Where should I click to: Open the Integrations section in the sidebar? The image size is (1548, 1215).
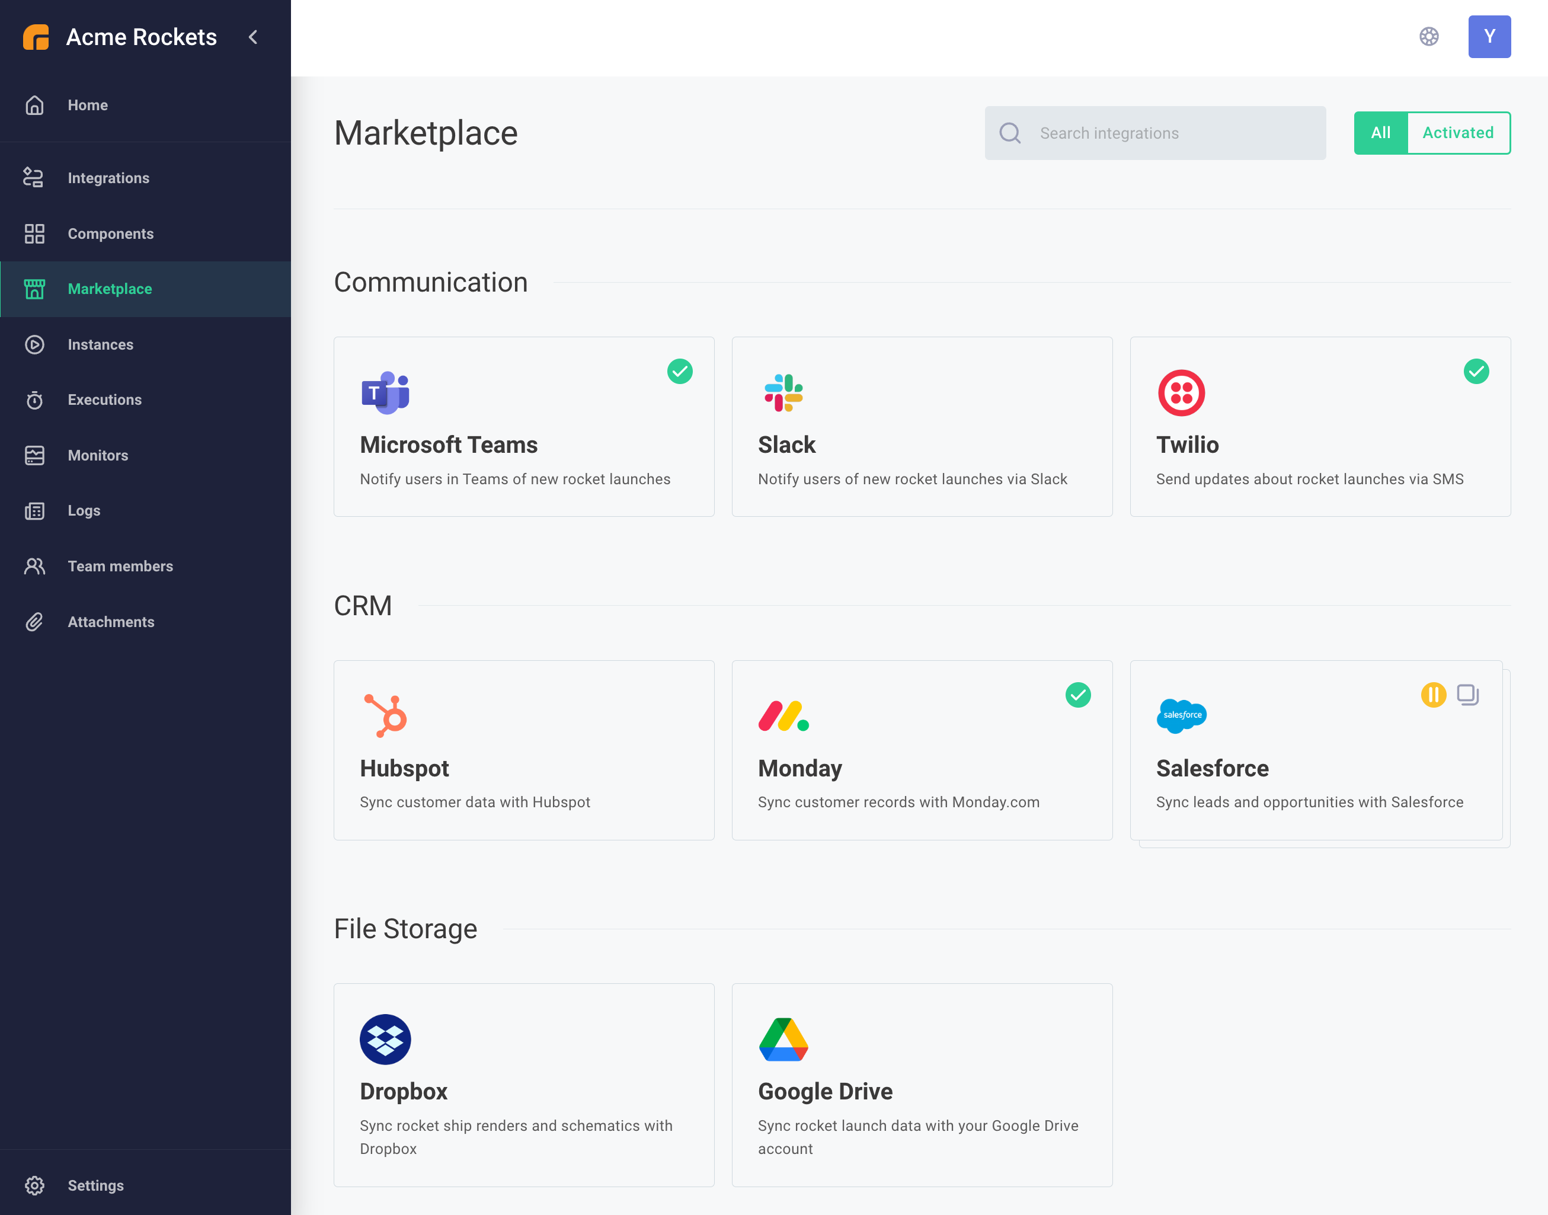tap(108, 178)
